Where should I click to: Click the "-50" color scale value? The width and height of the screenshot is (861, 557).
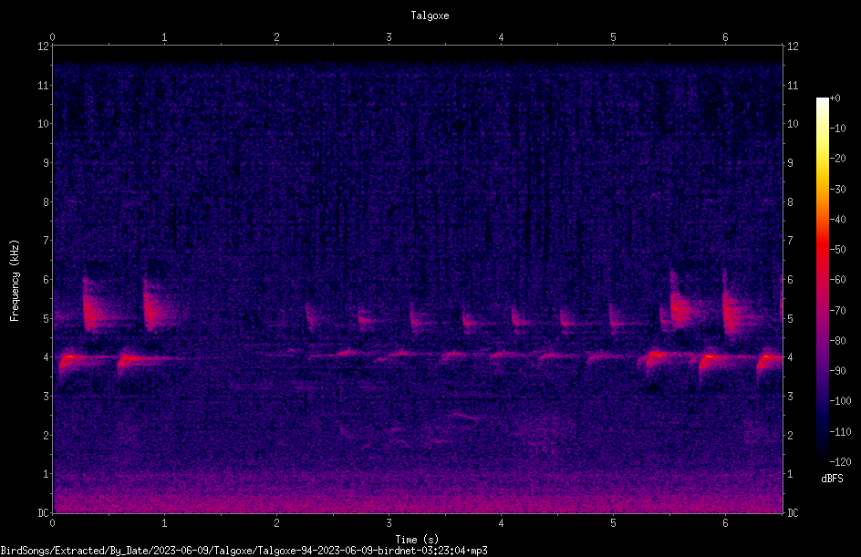pyautogui.click(x=838, y=250)
